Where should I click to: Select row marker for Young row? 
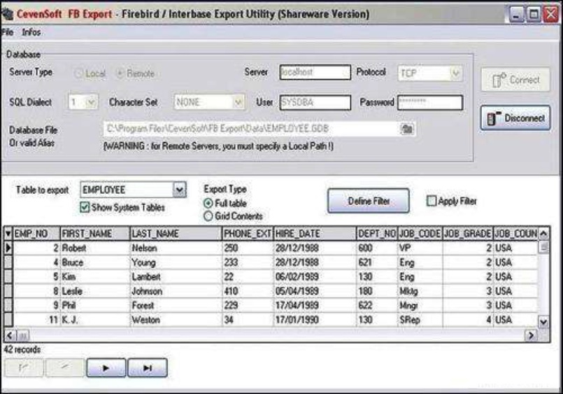pos(8,262)
